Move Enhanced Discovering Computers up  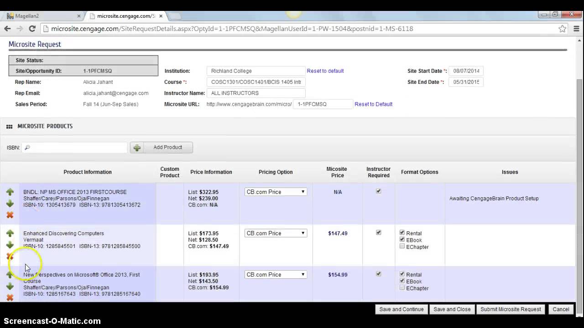[10, 234]
